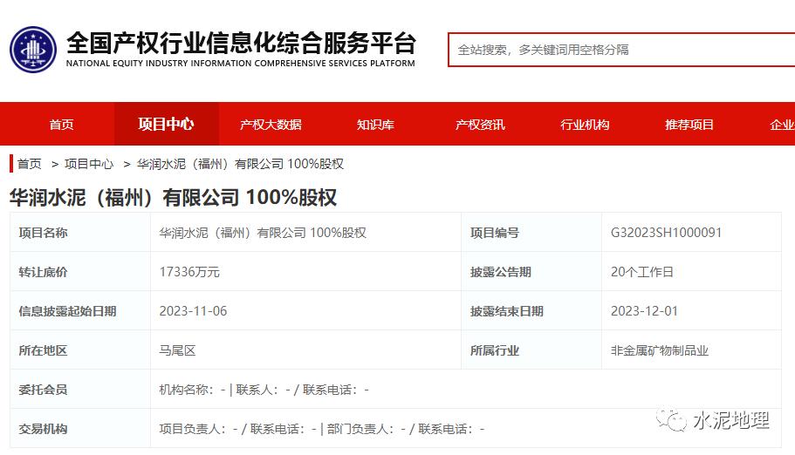Click the 信息披露起始日期 label cell

(x=80, y=310)
